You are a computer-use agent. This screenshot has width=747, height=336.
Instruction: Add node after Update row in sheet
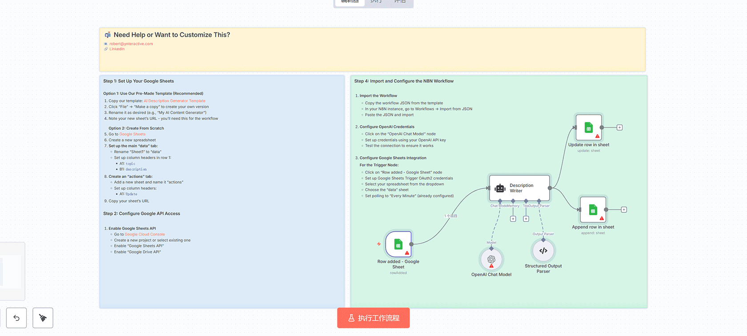(x=619, y=128)
